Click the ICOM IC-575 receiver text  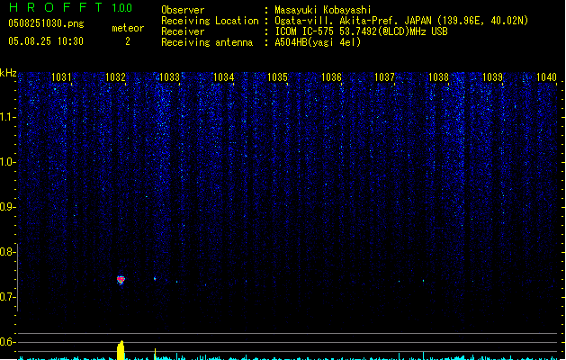pos(361,31)
